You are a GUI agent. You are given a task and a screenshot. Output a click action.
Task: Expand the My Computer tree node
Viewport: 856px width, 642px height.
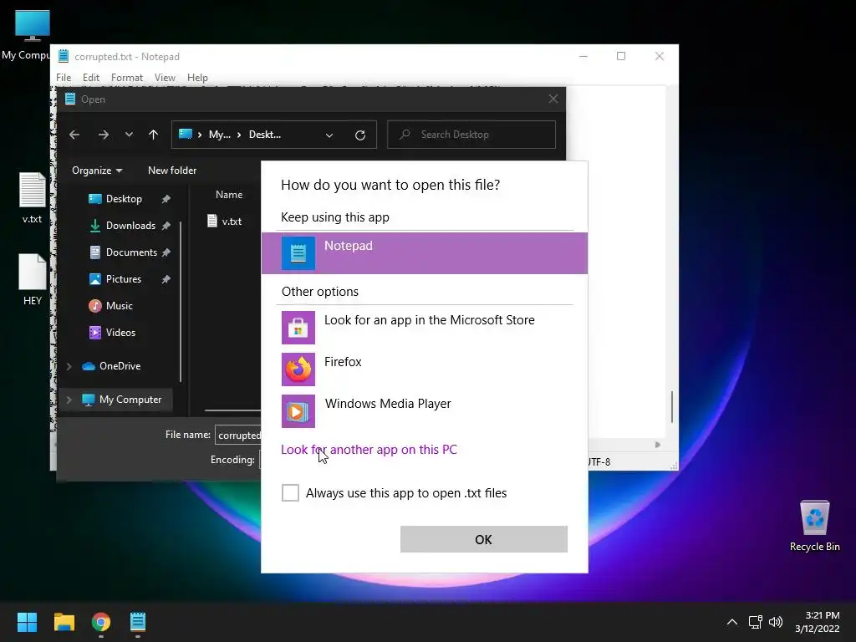(69, 400)
